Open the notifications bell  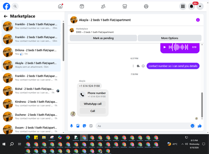pyautogui.click(x=191, y=6)
